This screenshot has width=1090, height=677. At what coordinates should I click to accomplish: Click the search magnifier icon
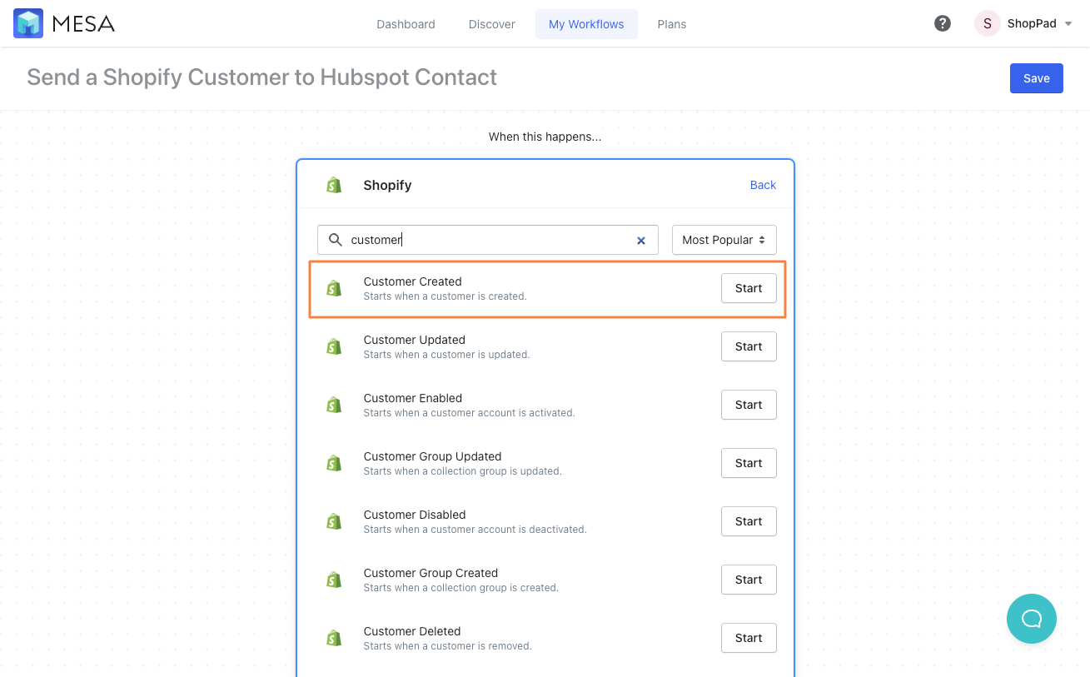[x=336, y=240]
